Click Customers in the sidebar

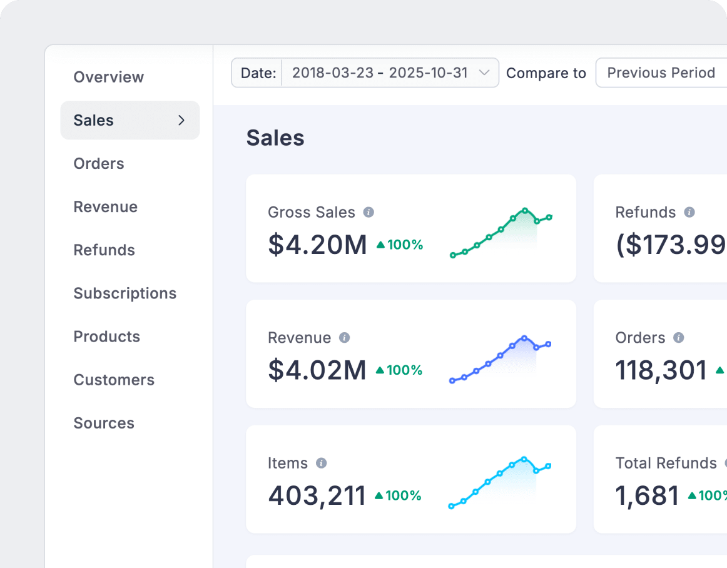[114, 380]
